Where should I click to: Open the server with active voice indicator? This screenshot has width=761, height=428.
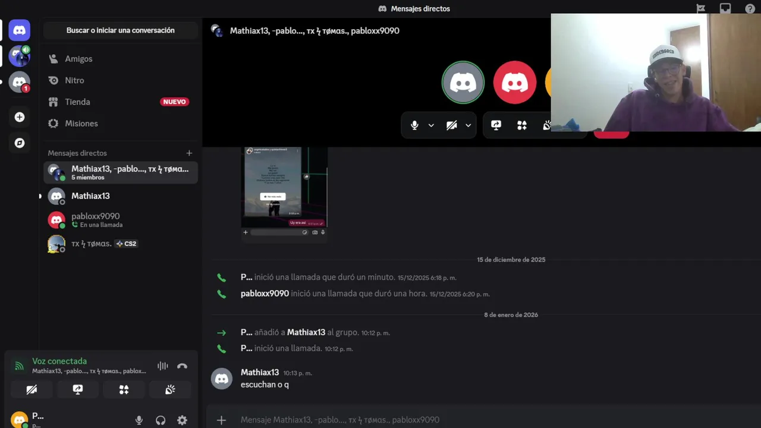pyautogui.click(x=19, y=56)
